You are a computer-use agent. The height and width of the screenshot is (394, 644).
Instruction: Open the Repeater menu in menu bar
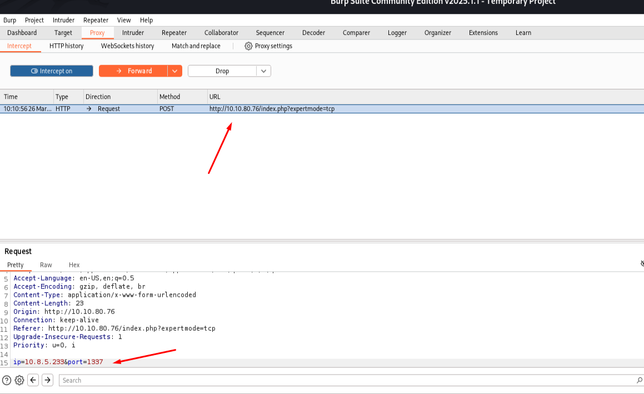coord(96,20)
